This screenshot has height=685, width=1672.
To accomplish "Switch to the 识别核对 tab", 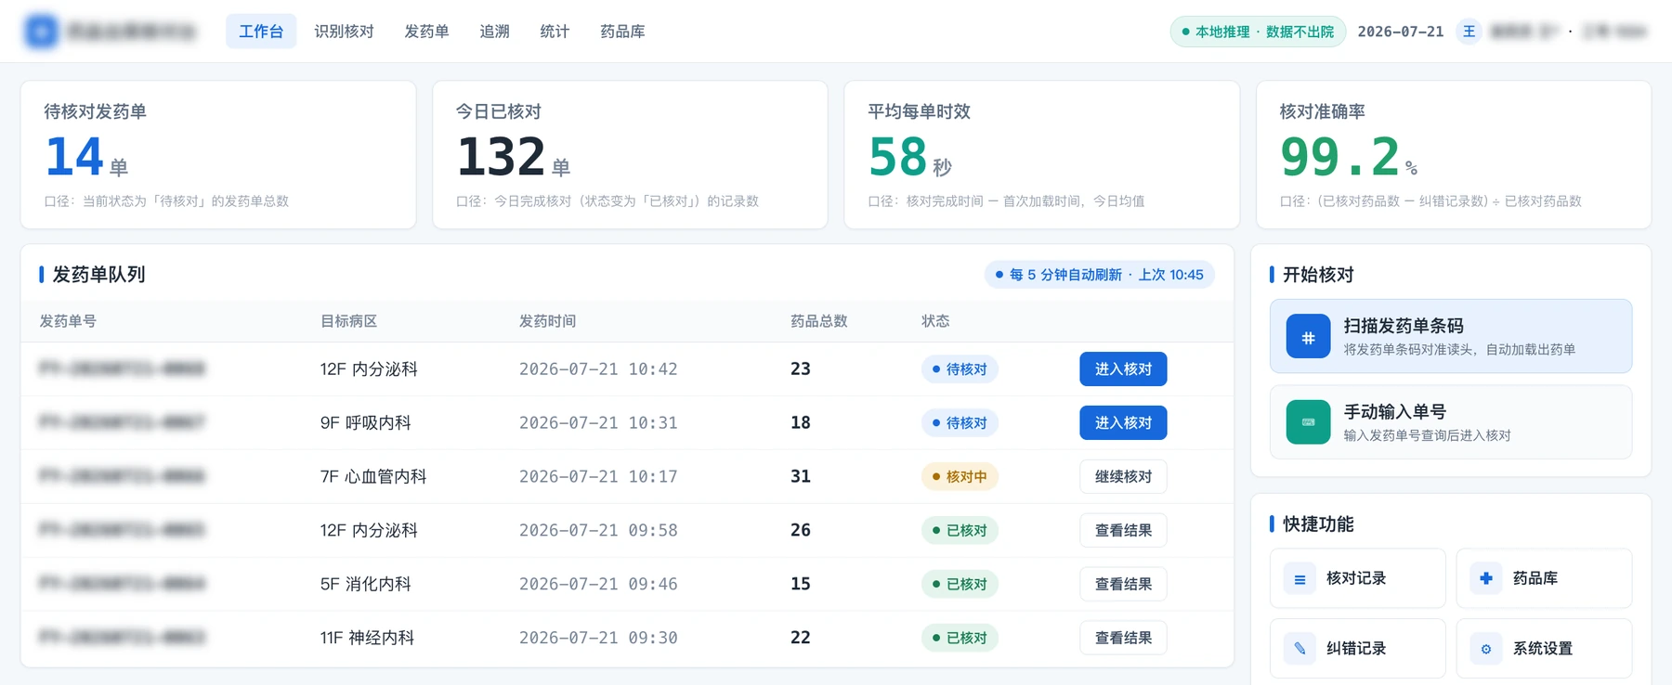I will point(344,32).
